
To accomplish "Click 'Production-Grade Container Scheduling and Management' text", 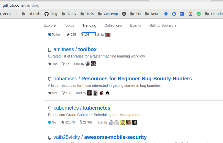I will coord(94,115).
